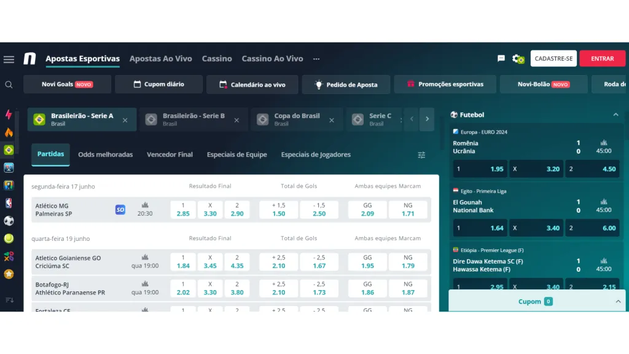
Task: Expand the Cupom bet slip panel
Action: click(x=618, y=302)
